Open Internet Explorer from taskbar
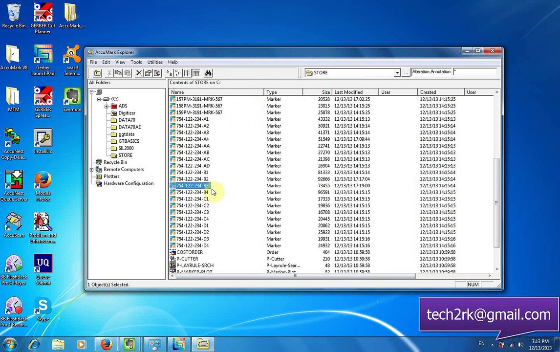 (34, 345)
